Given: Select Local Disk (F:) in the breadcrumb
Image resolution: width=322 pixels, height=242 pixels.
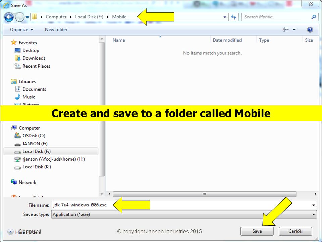Looking at the screenshot, I should pos(89,17).
